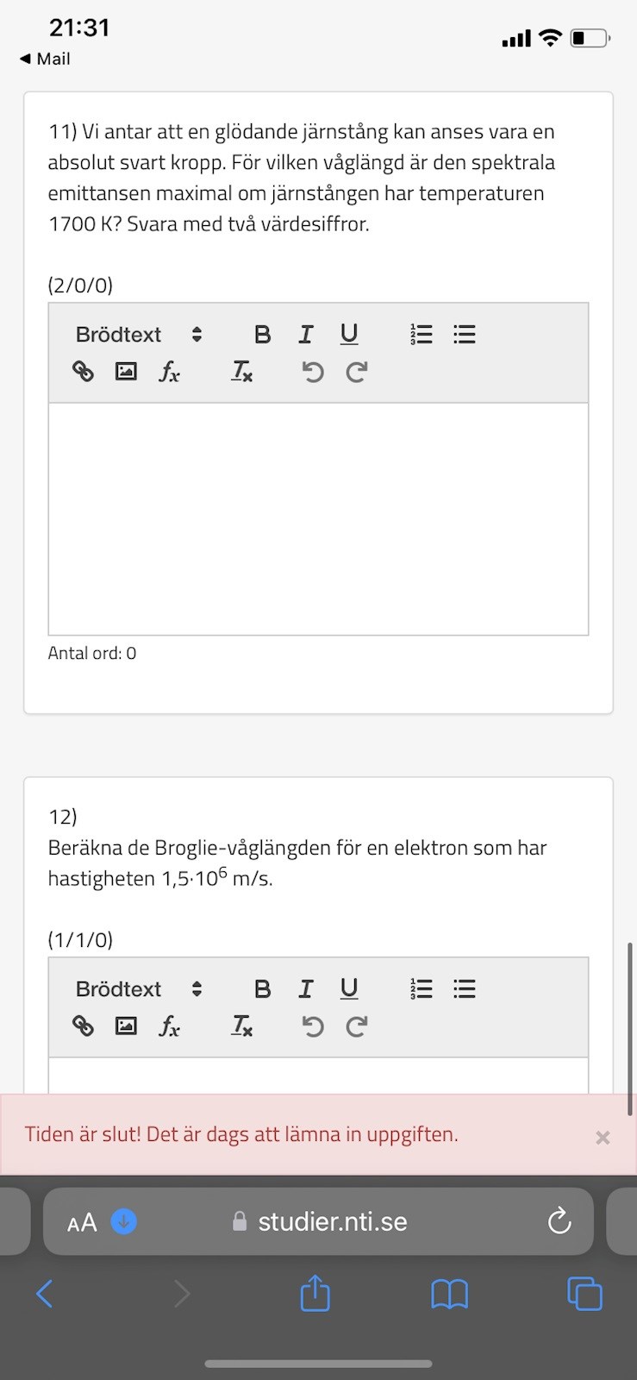637x1380 pixels.
Task: Insert image in question 11 editor
Action: 126,372
